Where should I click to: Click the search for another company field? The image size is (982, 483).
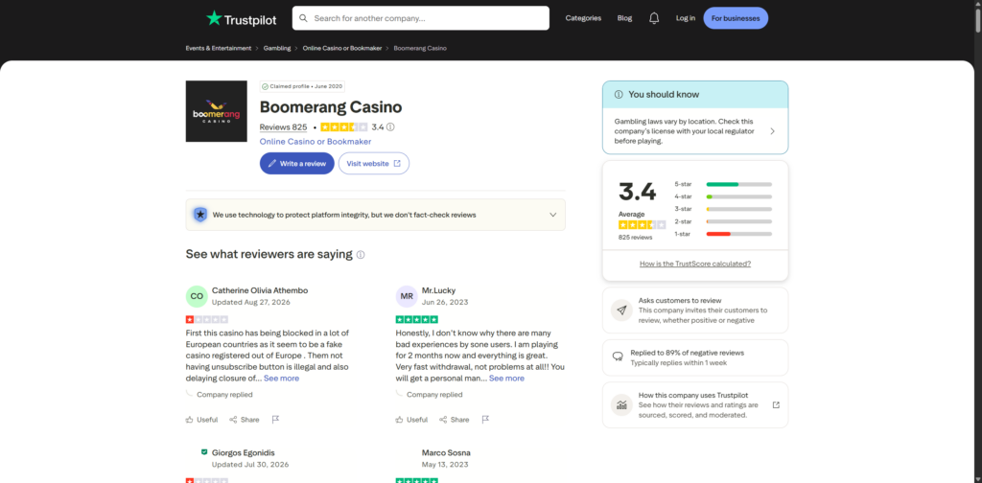coord(421,18)
